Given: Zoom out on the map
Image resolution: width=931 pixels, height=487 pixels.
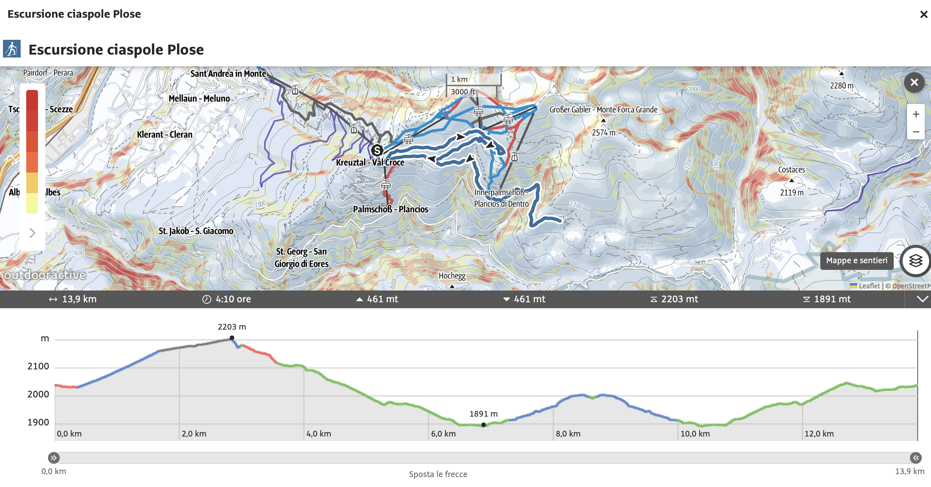Looking at the screenshot, I should pos(916,132).
